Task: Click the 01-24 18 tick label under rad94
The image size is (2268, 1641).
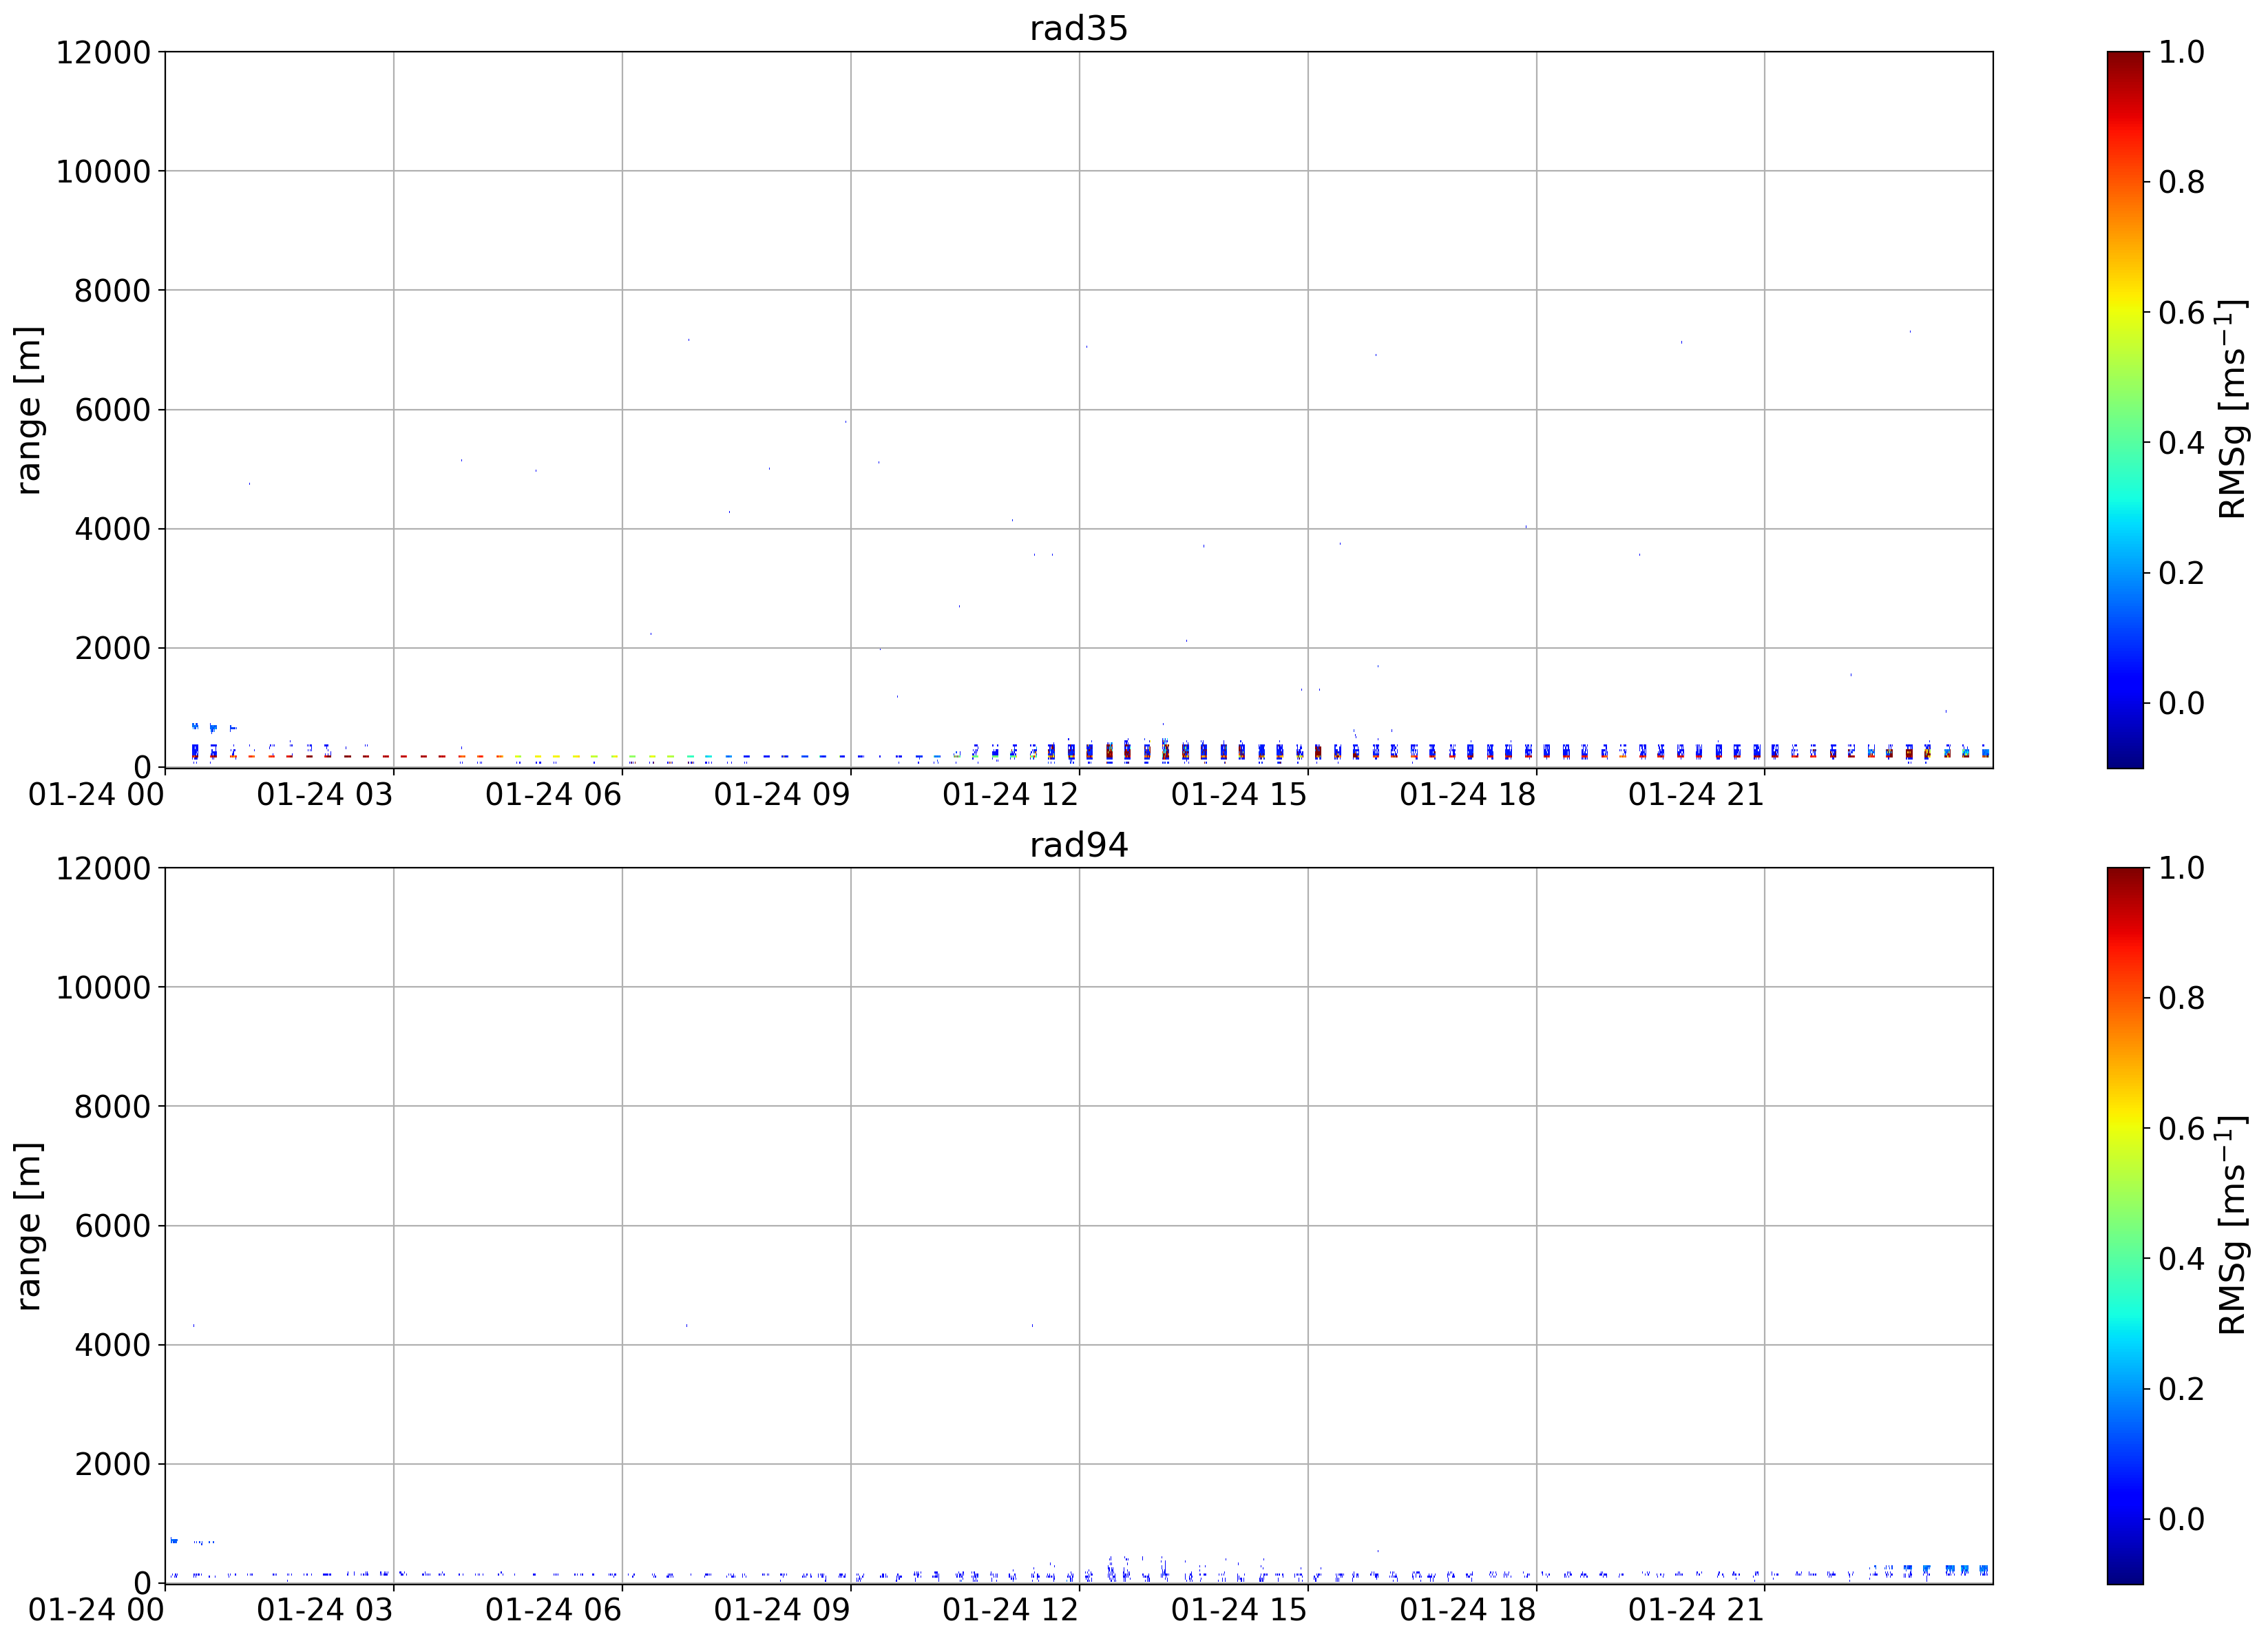Action: pyautogui.click(x=1467, y=1611)
